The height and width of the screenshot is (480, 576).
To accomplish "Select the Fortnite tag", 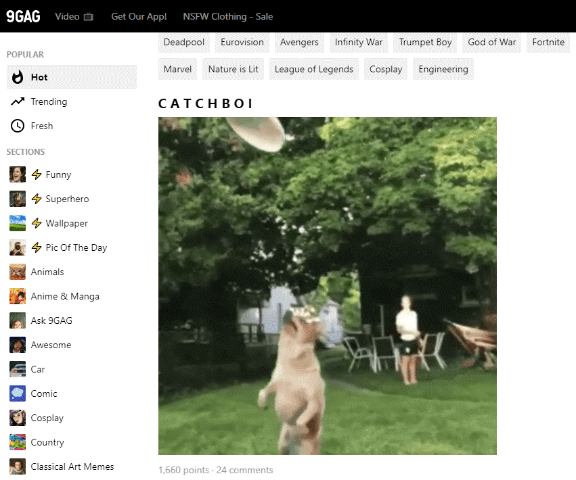I will (548, 42).
